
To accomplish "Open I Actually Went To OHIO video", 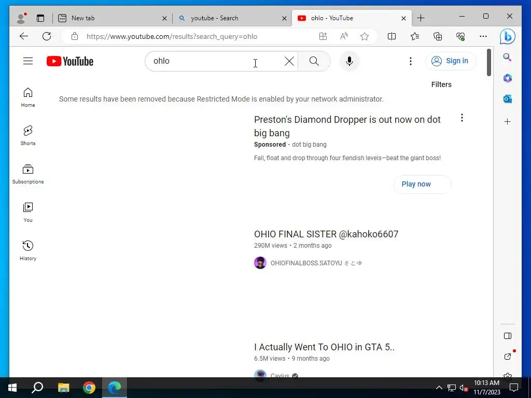I will click(324, 347).
